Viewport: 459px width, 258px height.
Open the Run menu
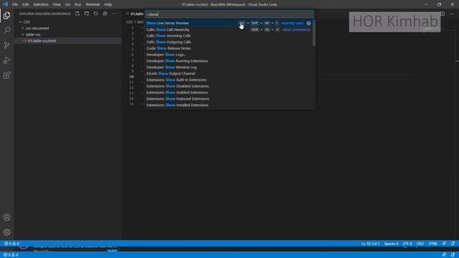coord(77,4)
